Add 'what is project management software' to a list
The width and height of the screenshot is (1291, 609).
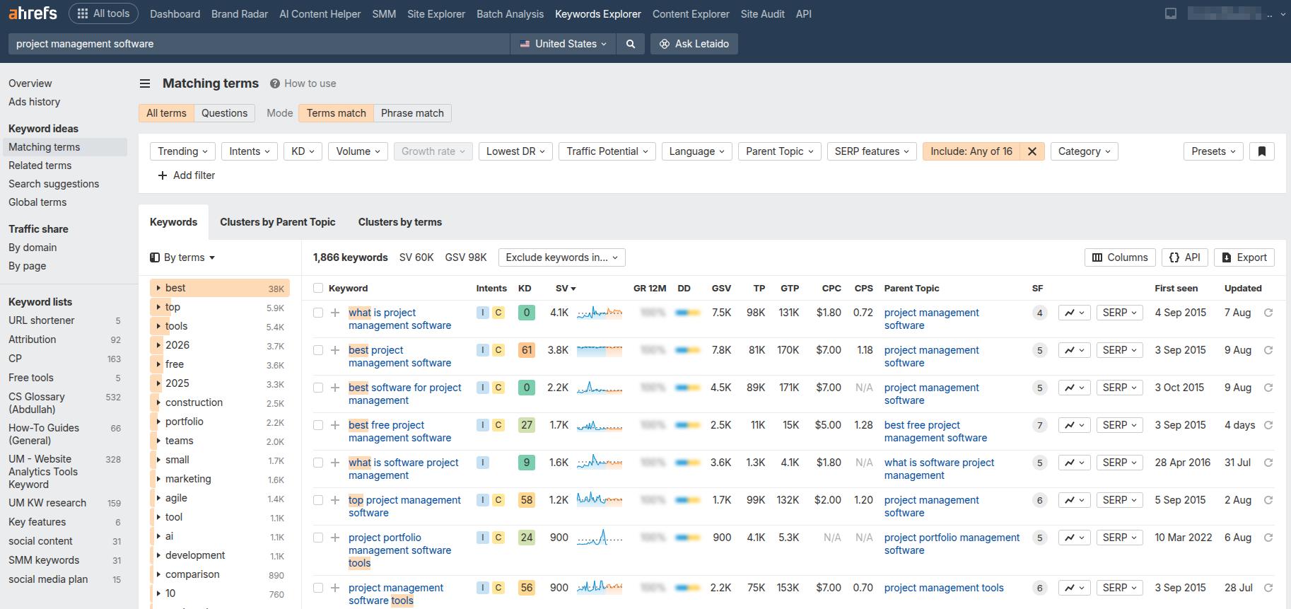tap(335, 313)
